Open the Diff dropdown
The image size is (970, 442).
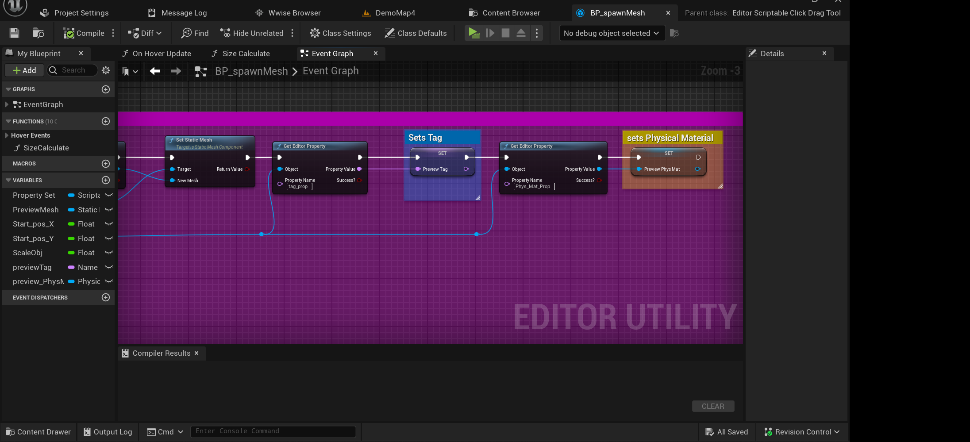[x=145, y=33]
